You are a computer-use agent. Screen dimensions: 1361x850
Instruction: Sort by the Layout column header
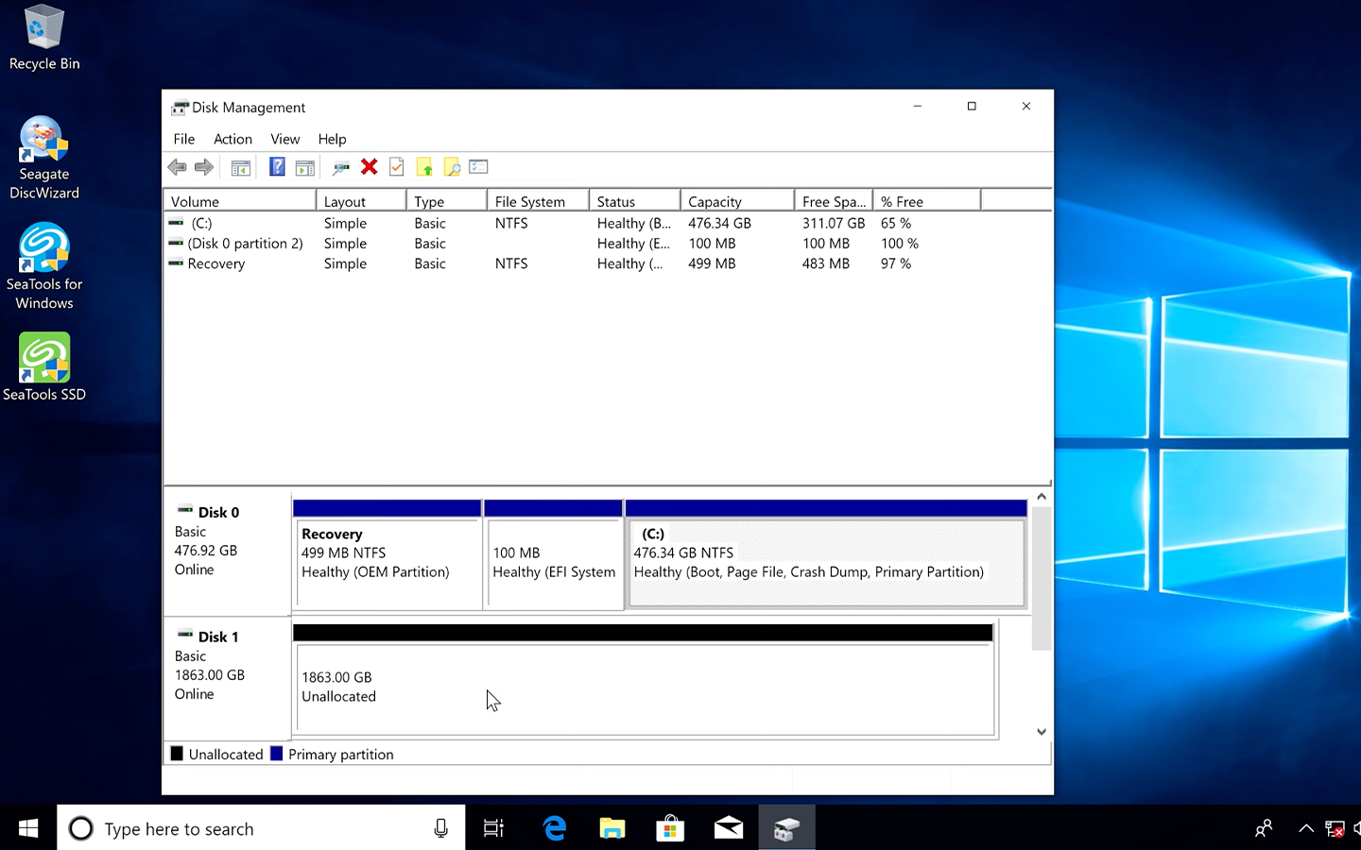coord(361,201)
